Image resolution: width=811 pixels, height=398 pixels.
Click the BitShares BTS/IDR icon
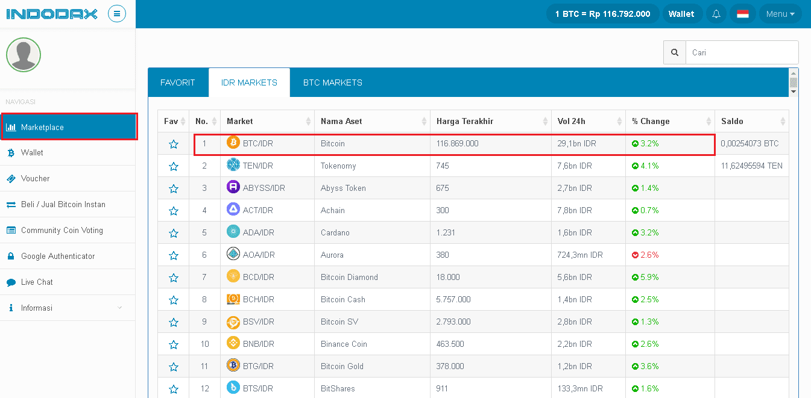point(233,388)
